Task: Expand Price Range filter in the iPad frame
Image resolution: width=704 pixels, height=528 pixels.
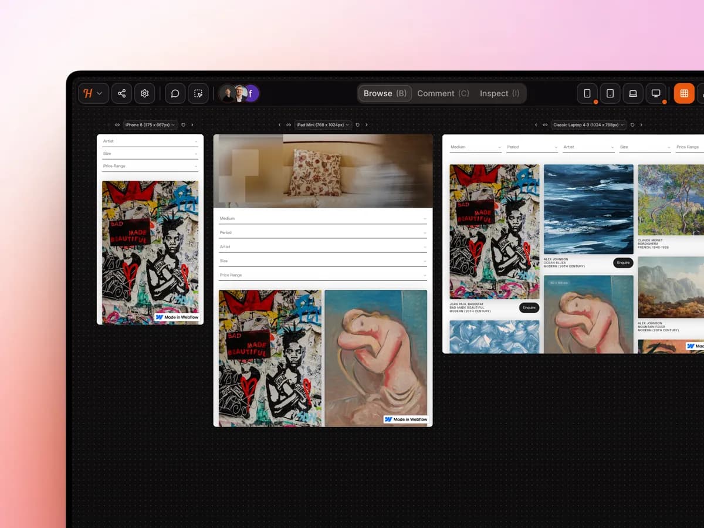Action: click(x=323, y=275)
